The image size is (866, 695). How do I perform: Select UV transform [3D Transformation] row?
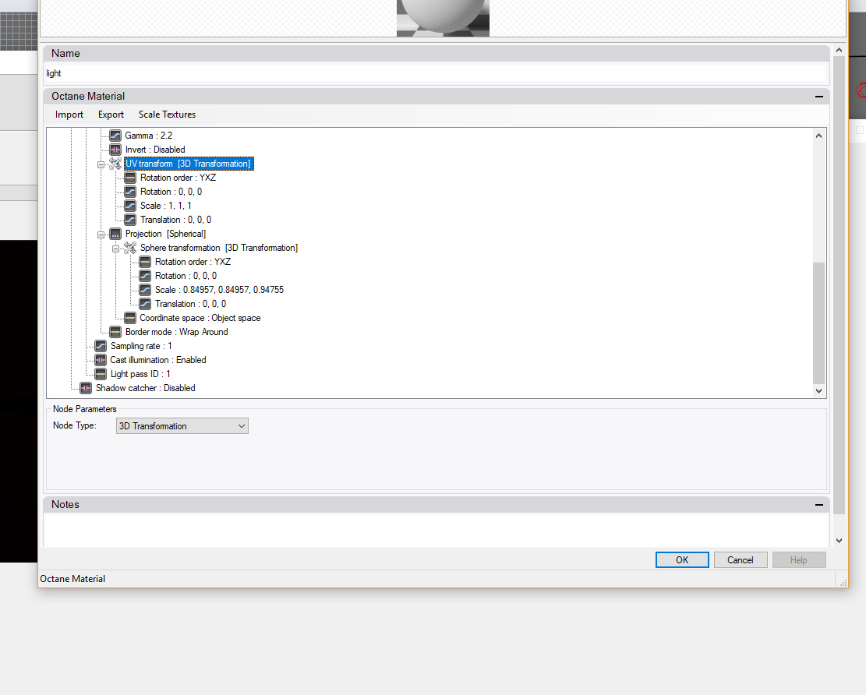click(x=189, y=164)
